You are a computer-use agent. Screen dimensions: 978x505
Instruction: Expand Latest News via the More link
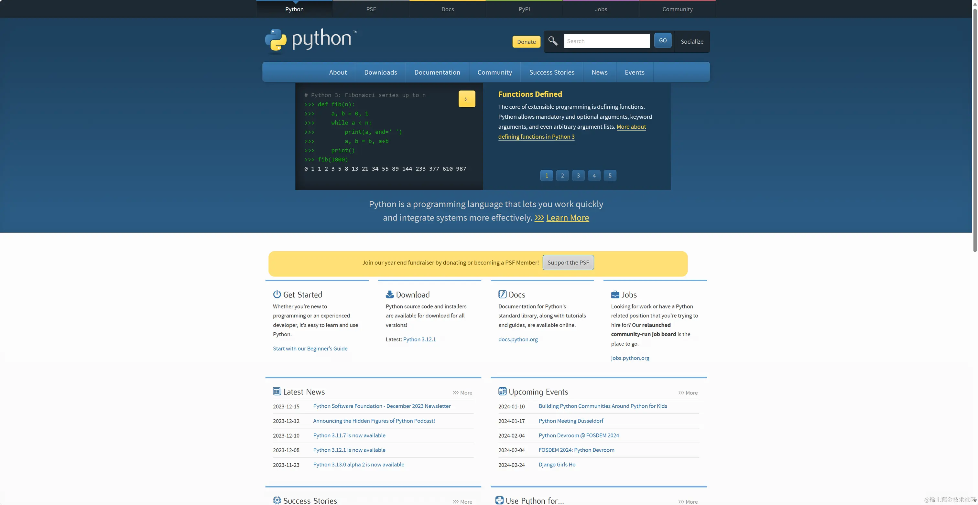click(x=462, y=393)
